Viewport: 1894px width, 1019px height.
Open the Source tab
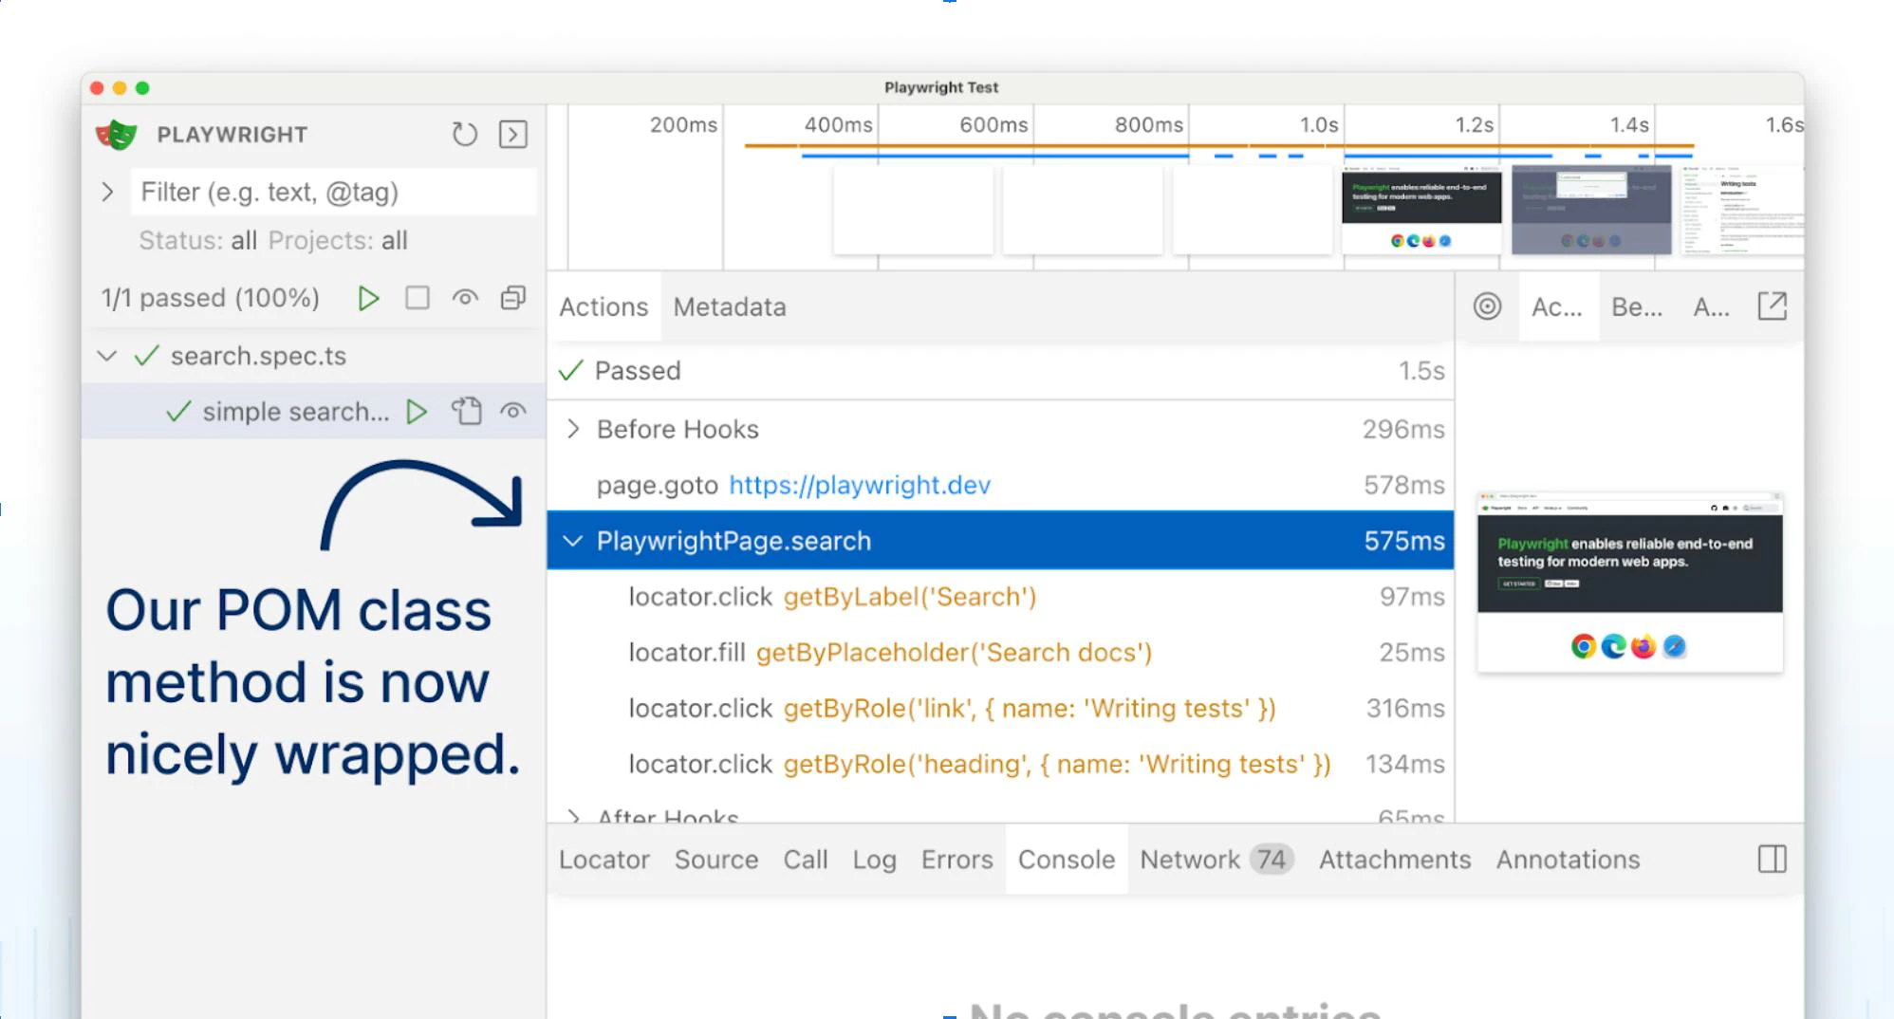coord(716,860)
